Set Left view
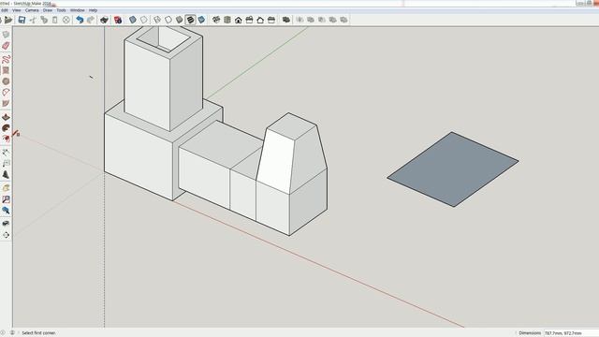 click(271, 20)
